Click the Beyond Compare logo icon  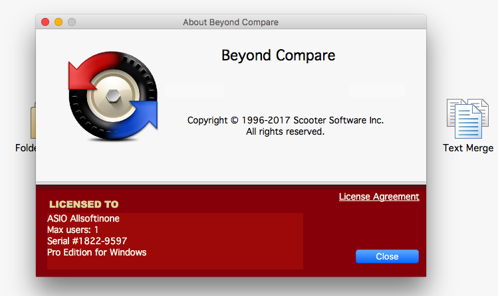pyautogui.click(x=113, y=100)
